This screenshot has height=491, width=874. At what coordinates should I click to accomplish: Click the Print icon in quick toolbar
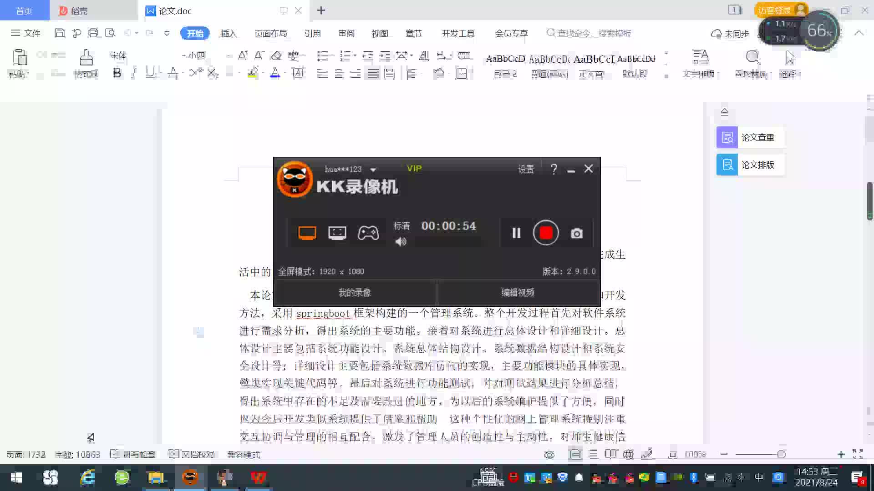coord(93,33)
